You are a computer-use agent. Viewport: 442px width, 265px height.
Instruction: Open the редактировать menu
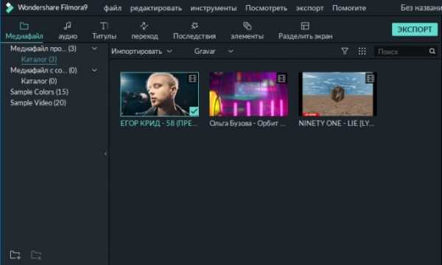[156, 8]
